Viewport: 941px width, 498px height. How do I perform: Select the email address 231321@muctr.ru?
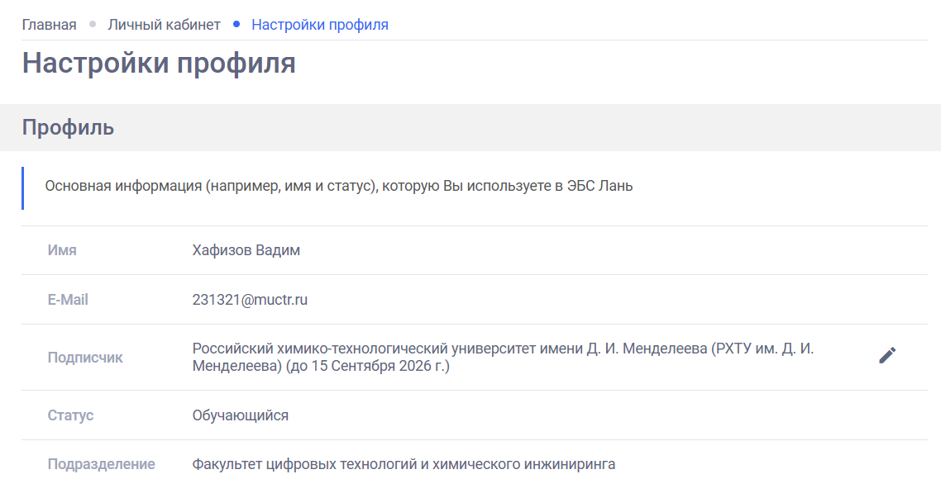[249, 299]
